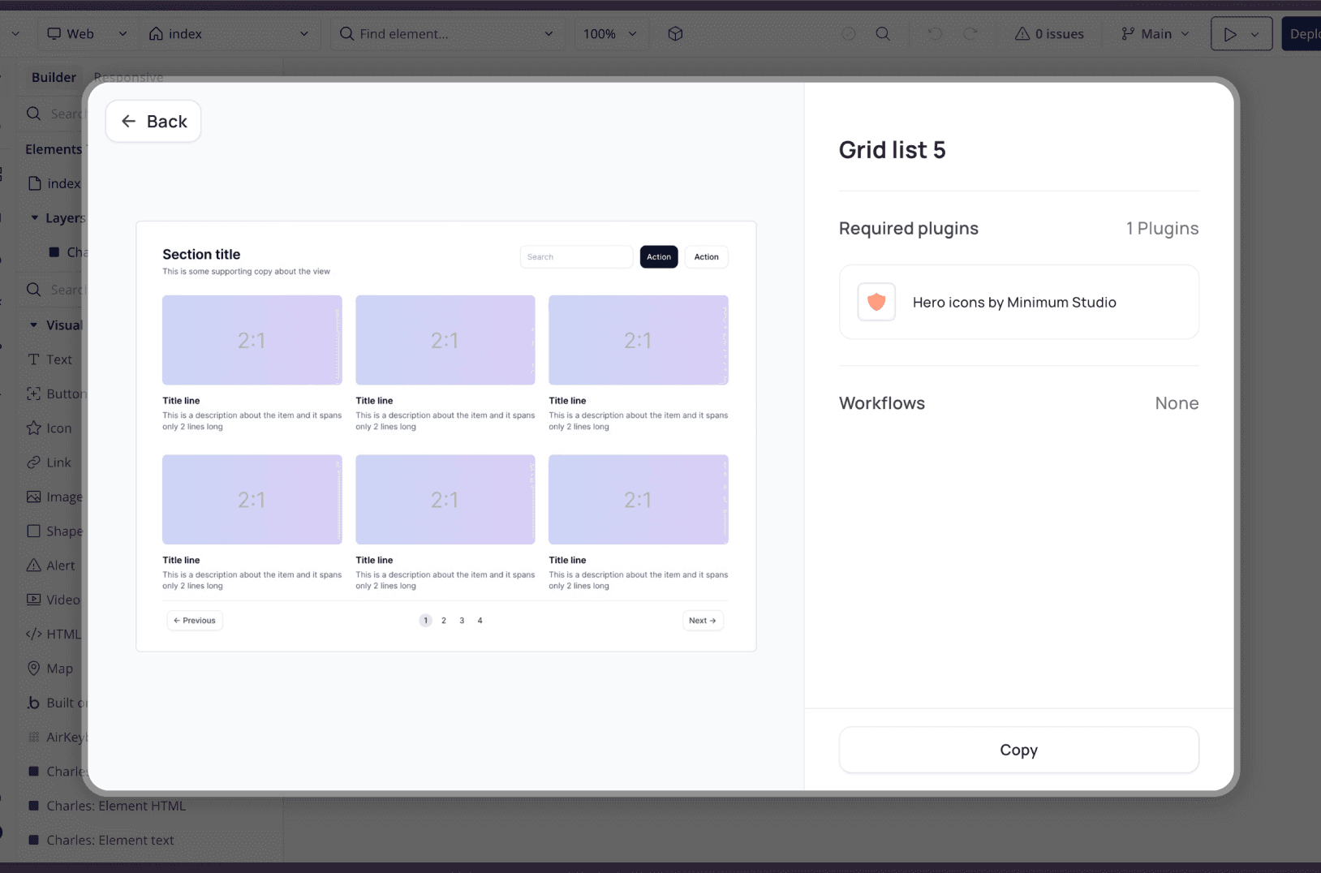Click the redo arrow icon
Image resolution: width=1321 pixels, height=873 pixels.
(970, 34)
